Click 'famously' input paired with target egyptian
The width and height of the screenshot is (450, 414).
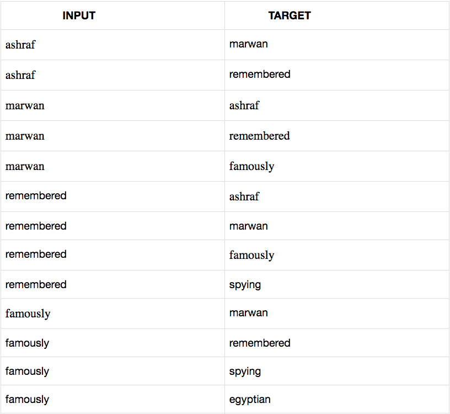pyautogui.click(x=27, y=399)
